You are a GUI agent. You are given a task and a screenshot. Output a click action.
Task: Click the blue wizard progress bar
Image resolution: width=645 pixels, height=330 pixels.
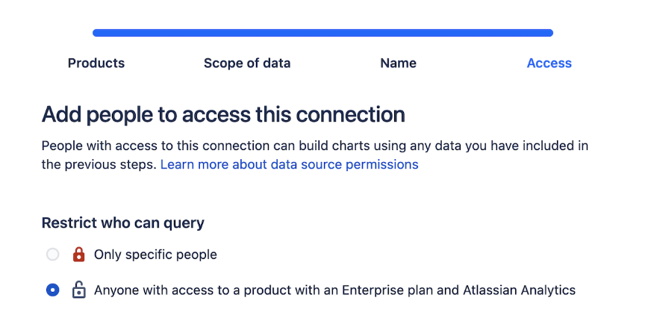[323, 33]
